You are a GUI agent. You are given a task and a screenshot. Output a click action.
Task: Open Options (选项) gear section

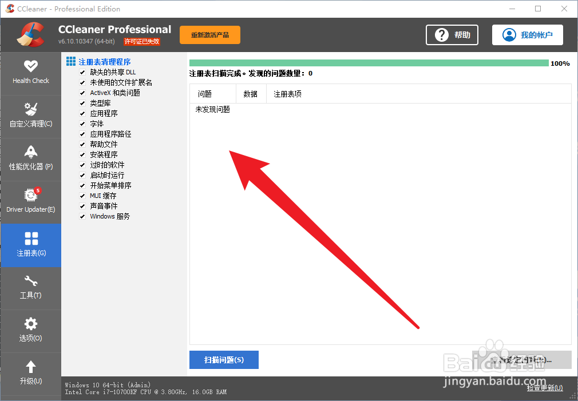click(x=30, y=331)
